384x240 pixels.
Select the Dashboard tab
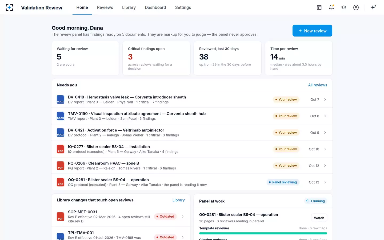155,7
